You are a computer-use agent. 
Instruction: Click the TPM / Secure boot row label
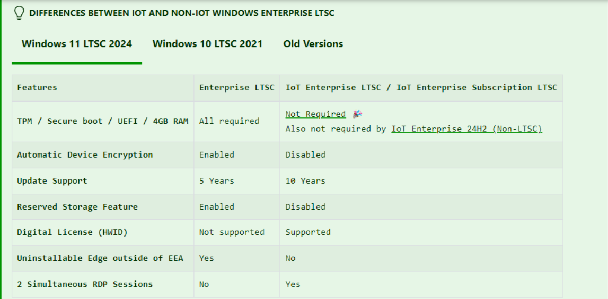point(102,121)
